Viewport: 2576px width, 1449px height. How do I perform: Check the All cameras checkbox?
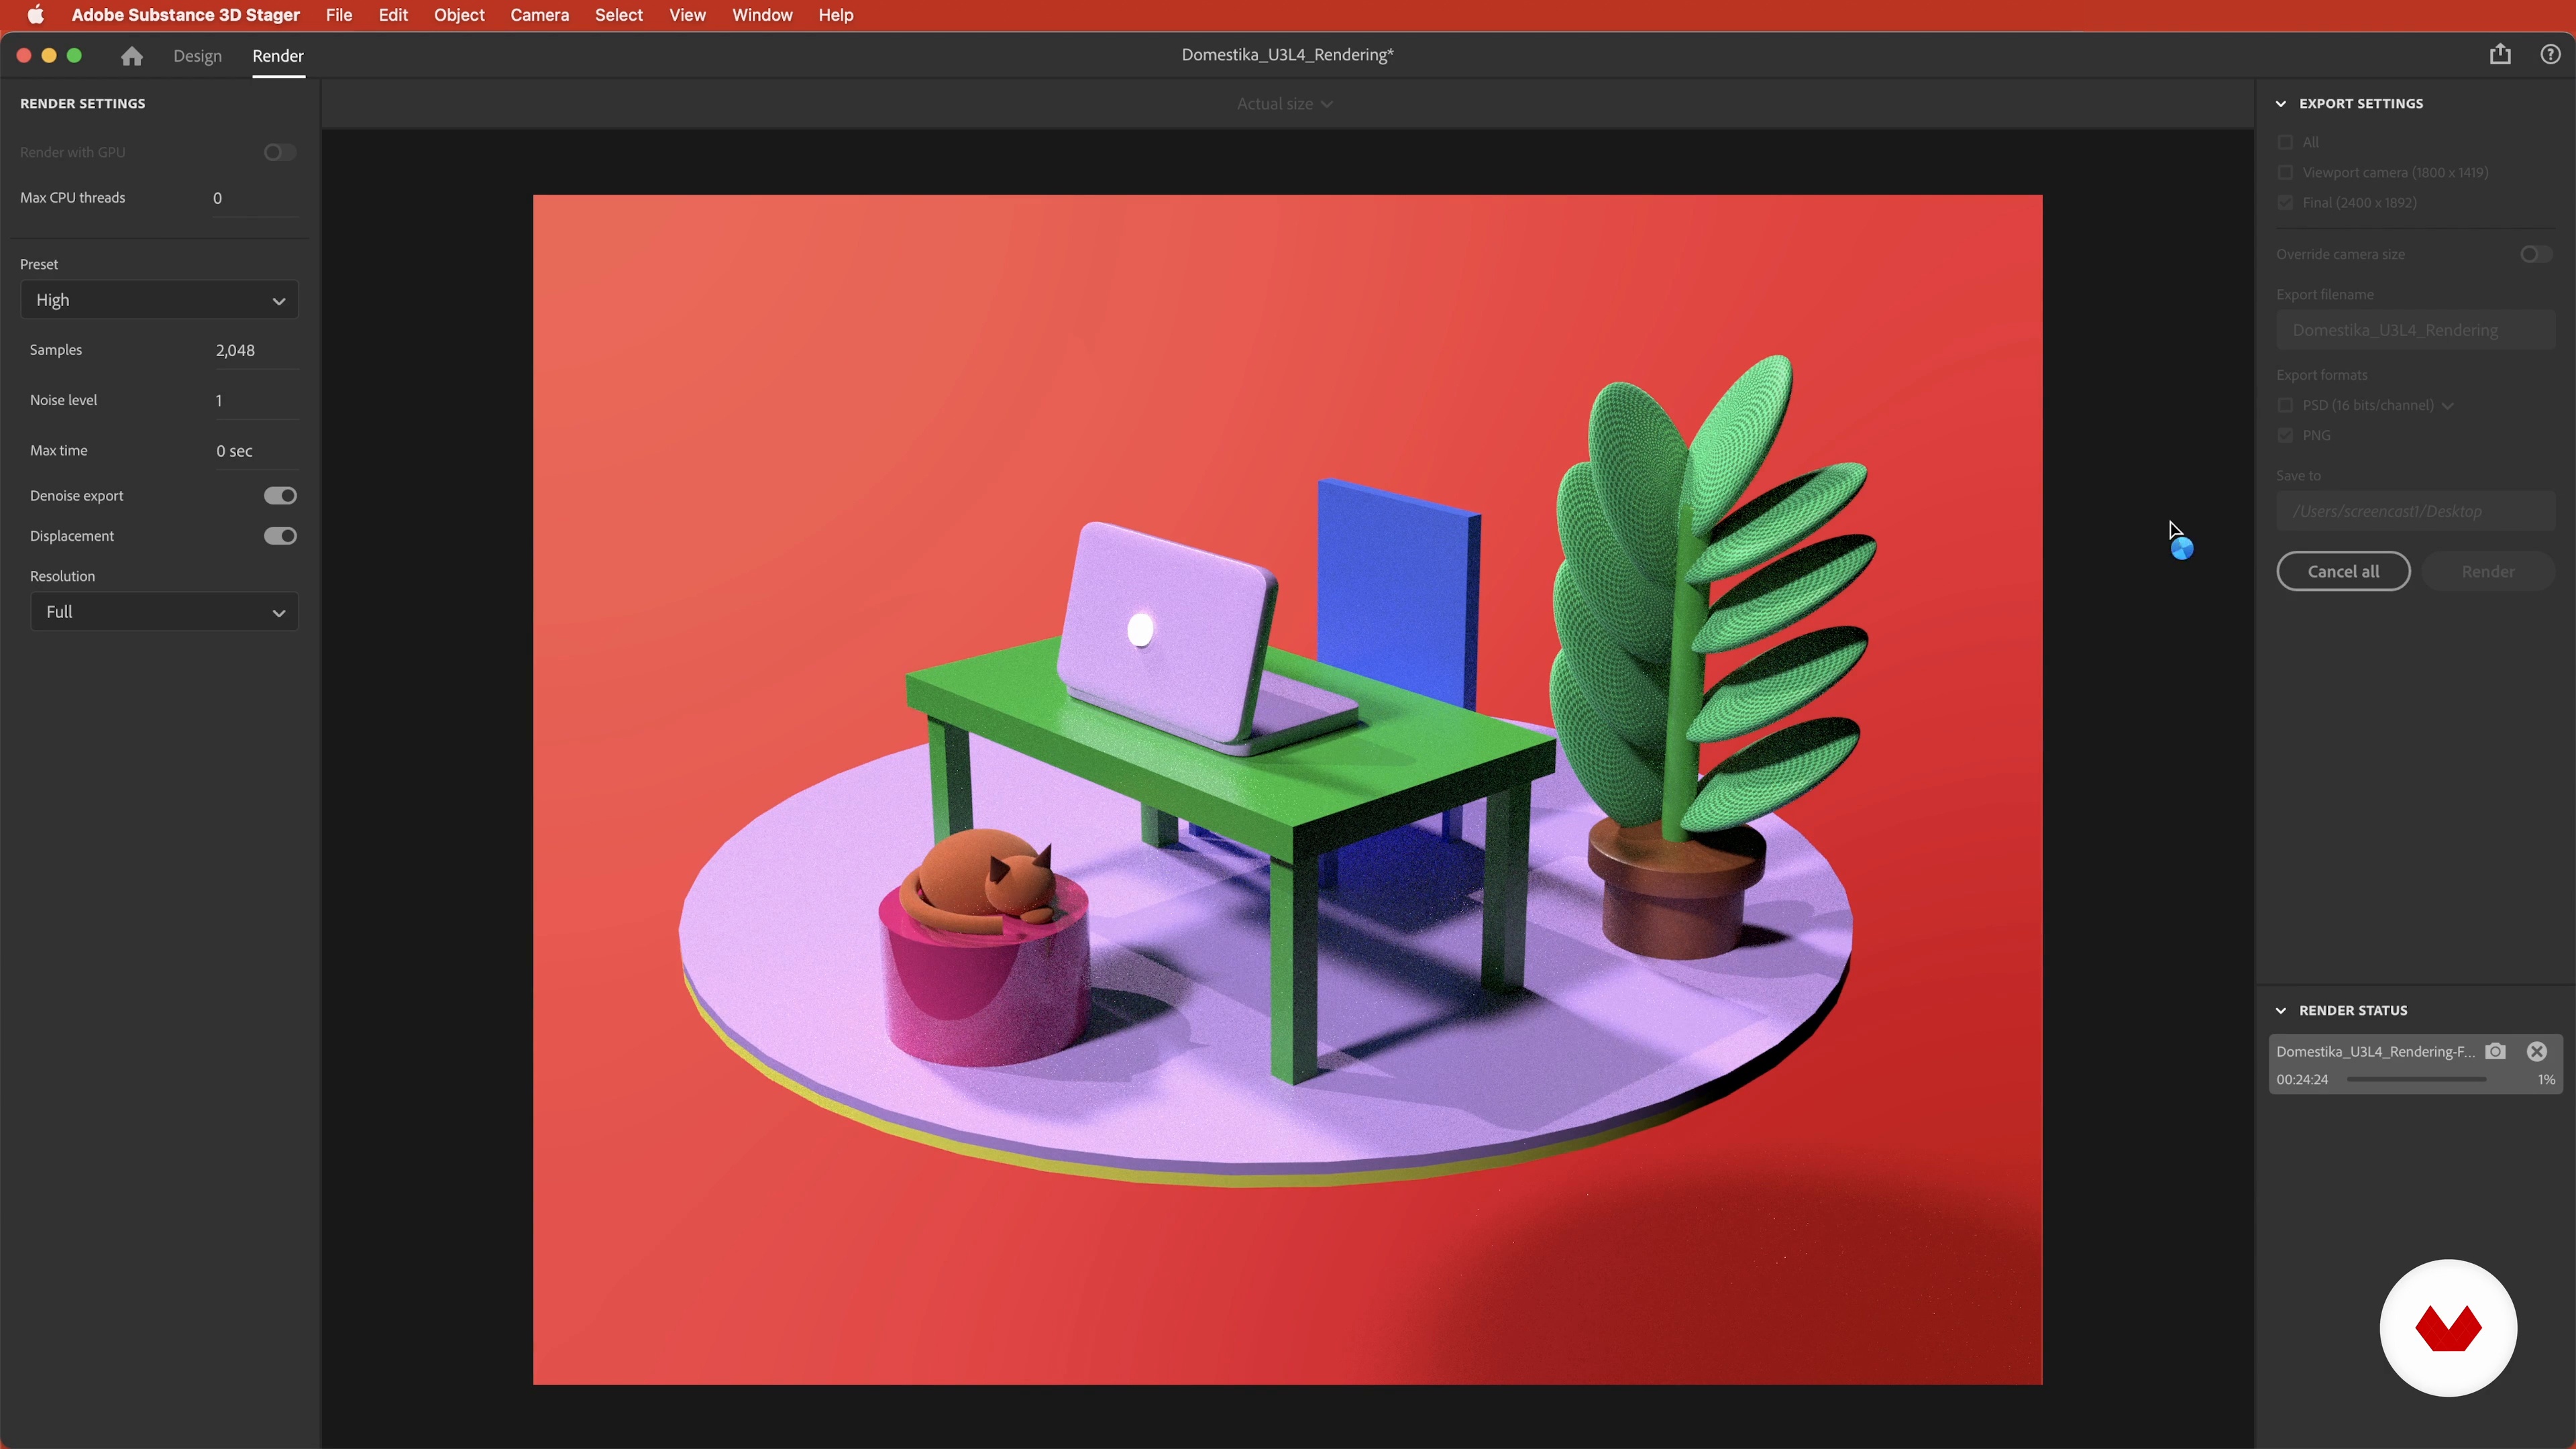pyautogui.click(x=2285, y=142)
